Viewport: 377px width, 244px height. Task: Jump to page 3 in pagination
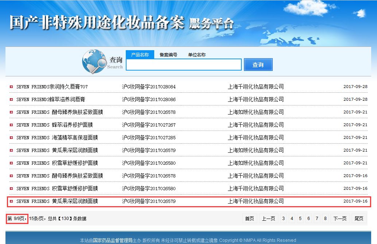tap(283, 219)
